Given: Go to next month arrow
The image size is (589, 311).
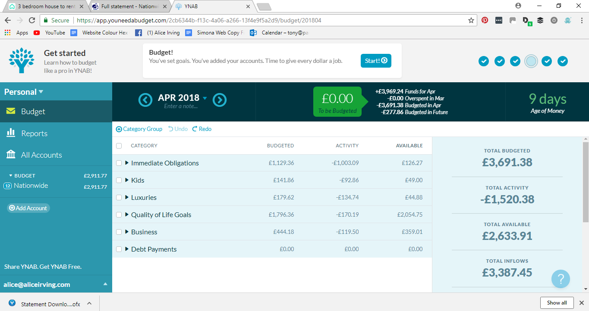Looking at the screenshot, I should (x=220, y=100).
